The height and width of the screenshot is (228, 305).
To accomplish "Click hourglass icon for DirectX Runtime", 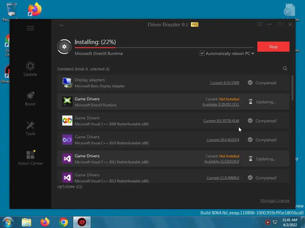I will [250, 102].
